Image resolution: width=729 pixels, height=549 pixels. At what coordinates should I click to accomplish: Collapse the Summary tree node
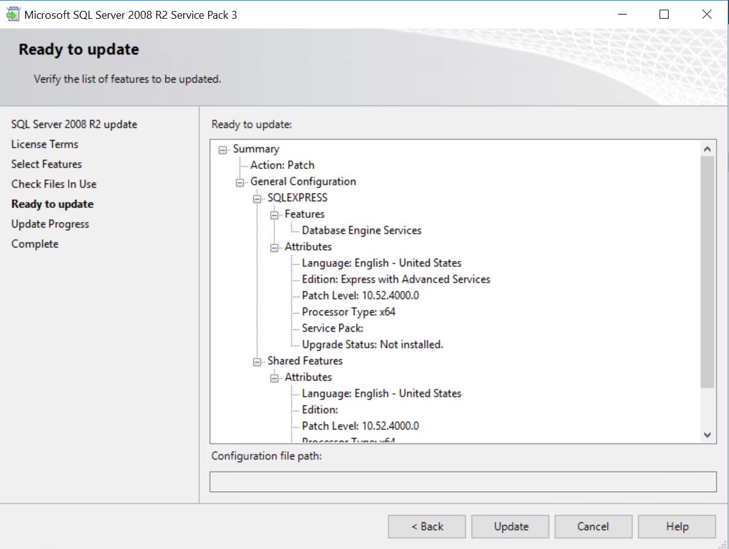pyautogui.click(x=223, y=149)
